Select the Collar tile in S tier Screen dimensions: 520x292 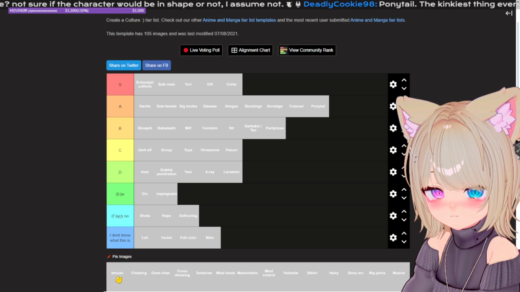(x=232, y=84)
